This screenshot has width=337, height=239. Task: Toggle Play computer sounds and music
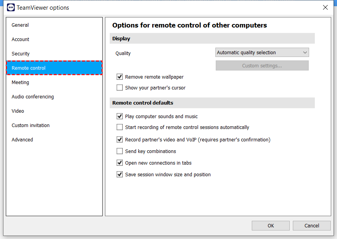tap(119, 116)
